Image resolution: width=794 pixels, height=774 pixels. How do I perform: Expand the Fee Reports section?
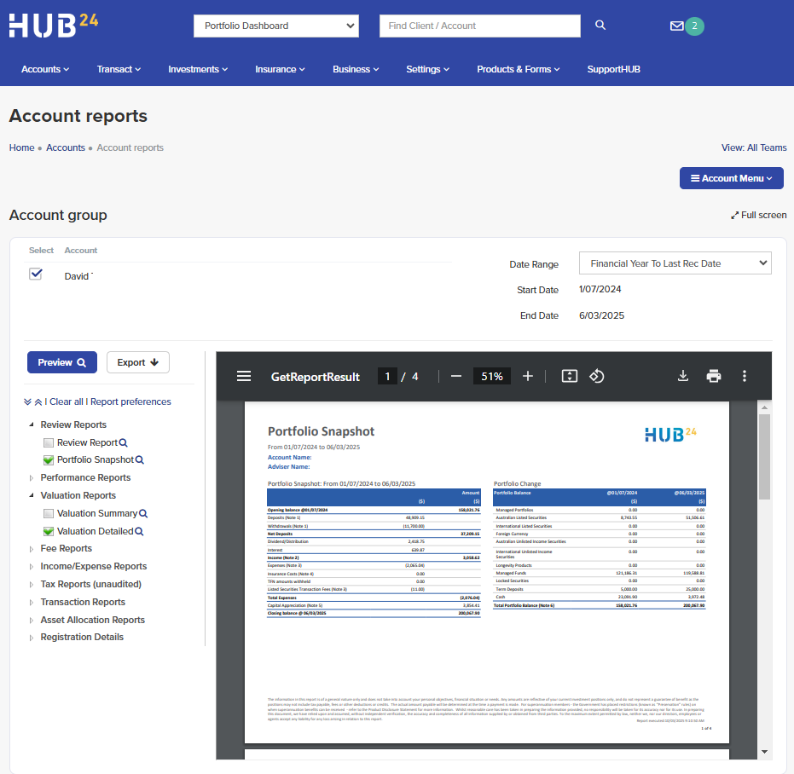(x=32, y=549)
